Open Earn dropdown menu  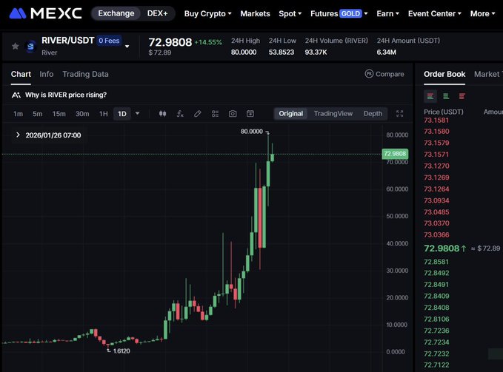tap(388, 14)
